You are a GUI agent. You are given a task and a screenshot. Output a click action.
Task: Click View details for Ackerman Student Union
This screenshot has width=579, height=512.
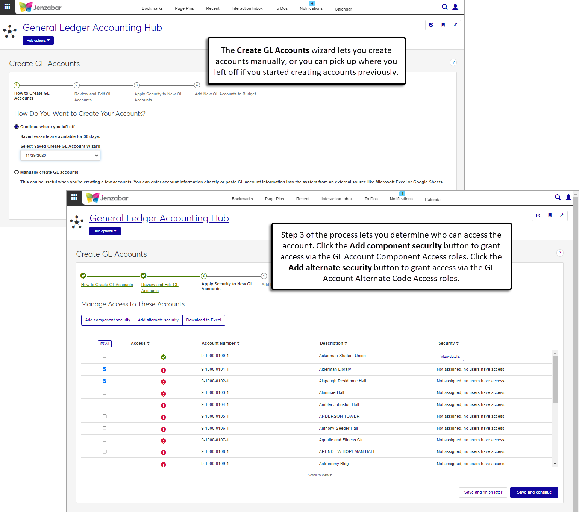pyautogui.click(x=450, y=357)
